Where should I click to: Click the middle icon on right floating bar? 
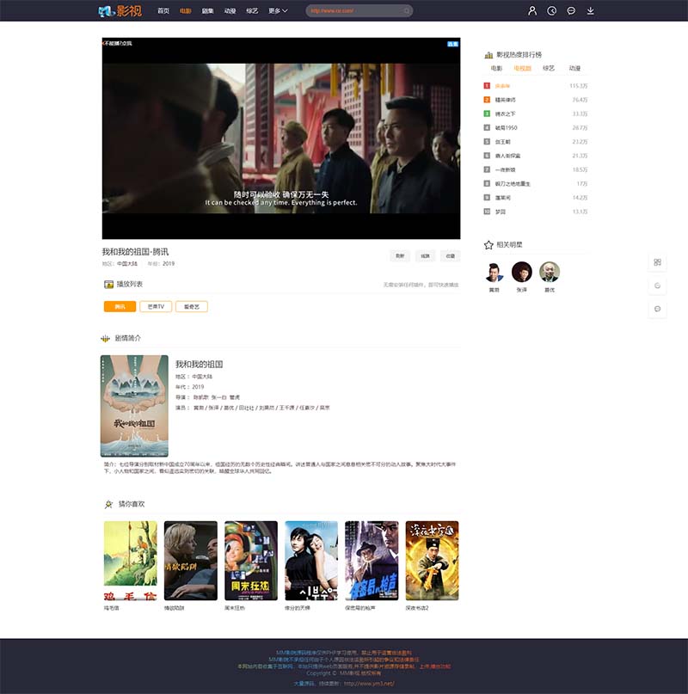[x=657, y=286]
